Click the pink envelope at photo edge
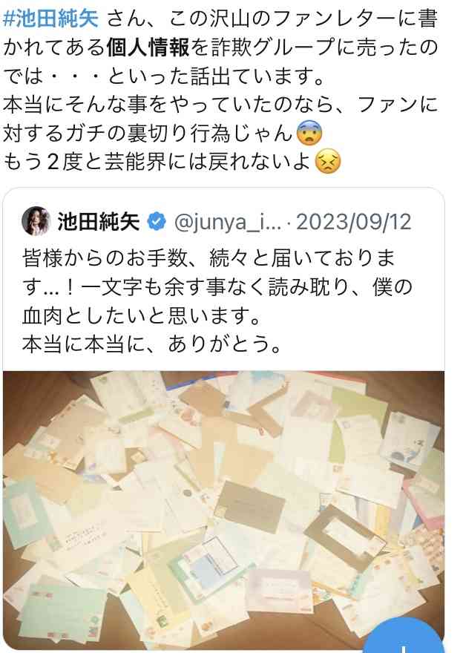The width and height of the screenshot is (463, 653). click(x=424, y=502)
